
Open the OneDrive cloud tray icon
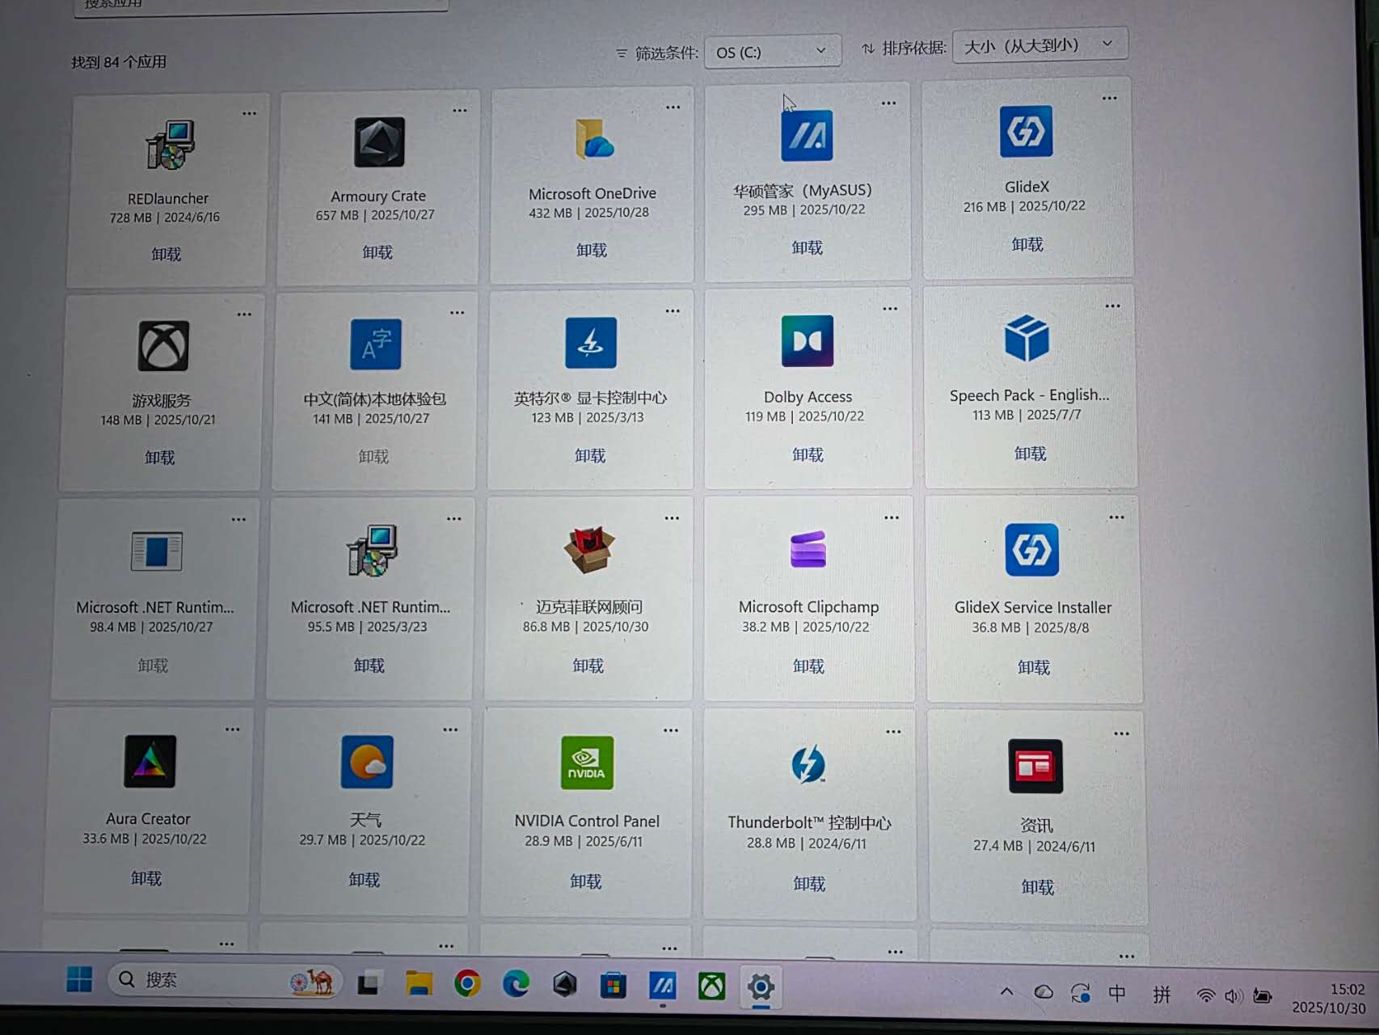tap(1044, 992)
